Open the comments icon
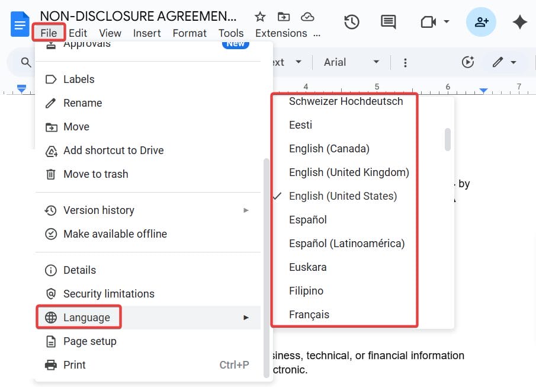This screenshot has width=536, height=387. (389, 23)
